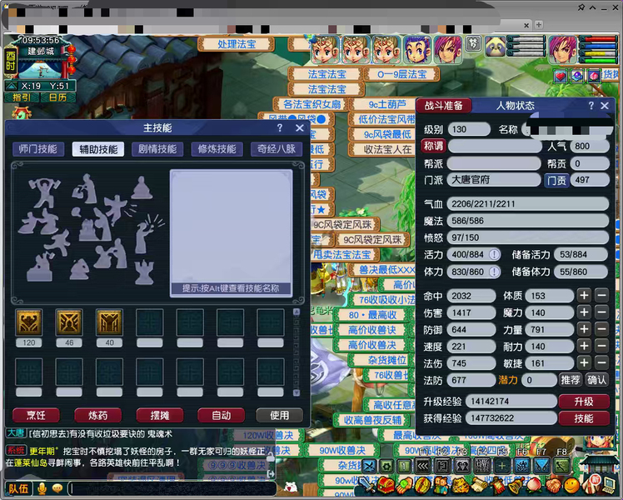Click the microphone voice chat icon

pos(42,488)
